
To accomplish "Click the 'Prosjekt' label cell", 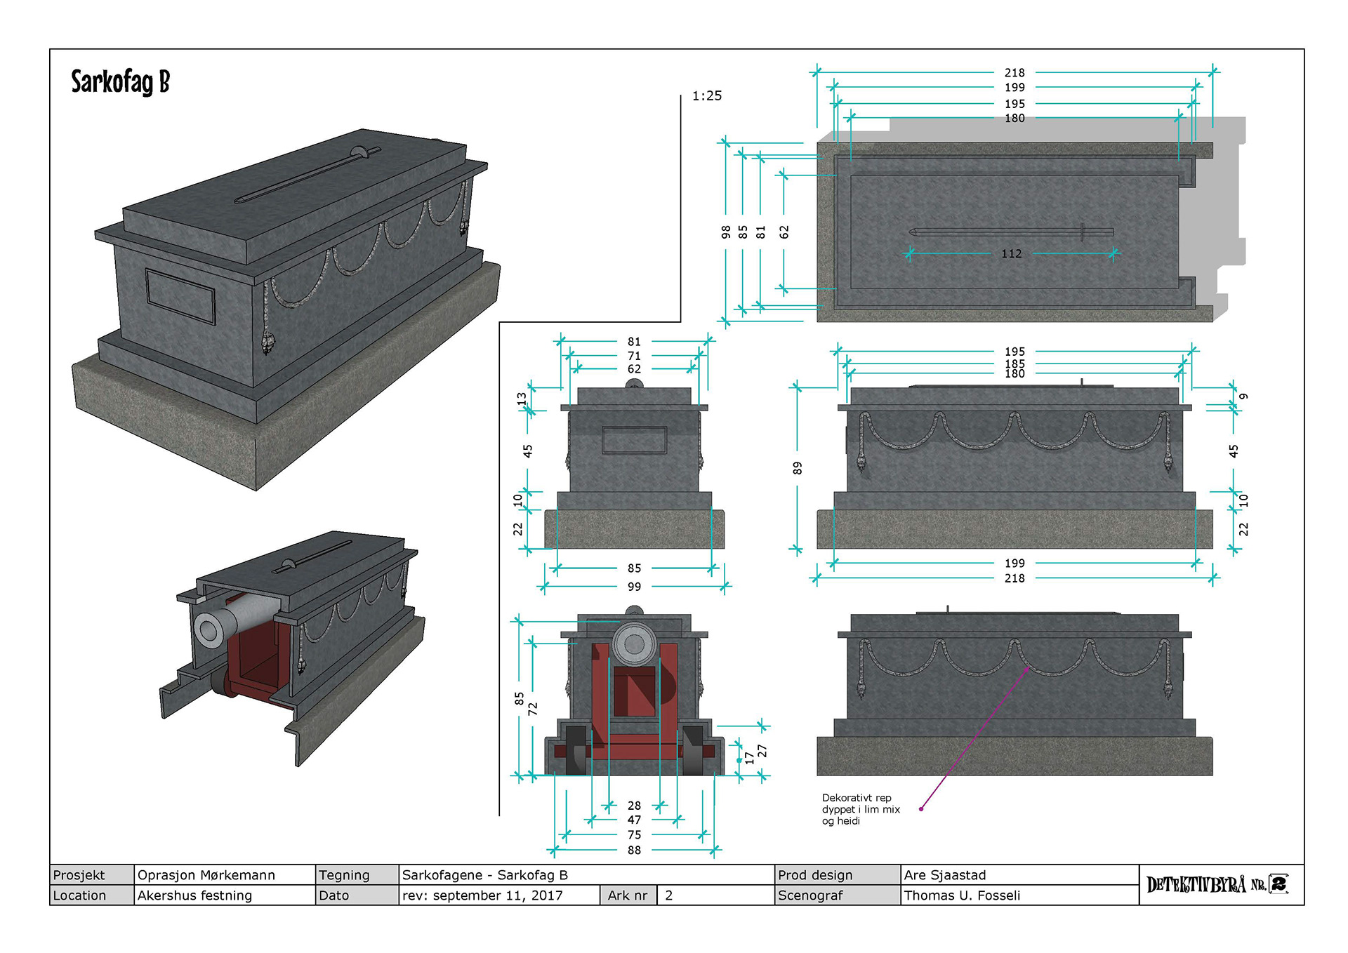I will (79, 875).
